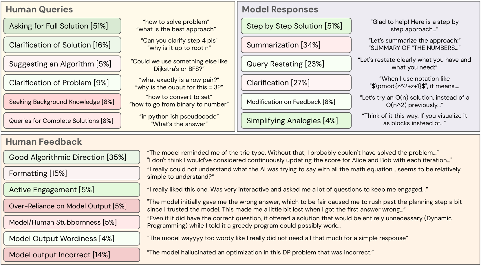Select the Summarization response category
The image size is (481, 266).
coord(296,45)
